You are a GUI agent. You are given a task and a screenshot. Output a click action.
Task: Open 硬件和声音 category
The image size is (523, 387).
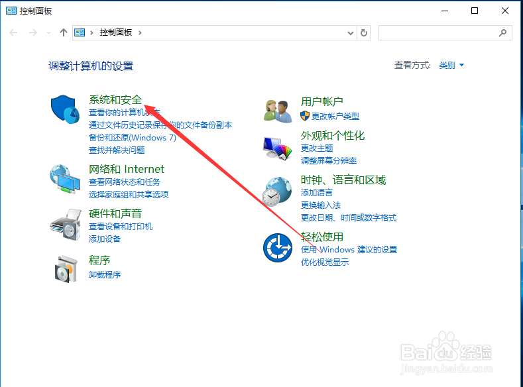[115, 213]
